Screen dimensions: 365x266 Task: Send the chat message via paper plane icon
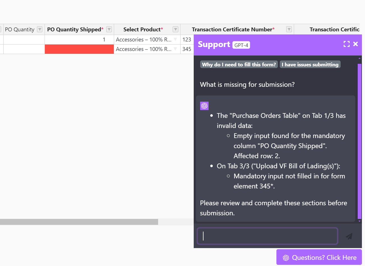pos(349,236)
